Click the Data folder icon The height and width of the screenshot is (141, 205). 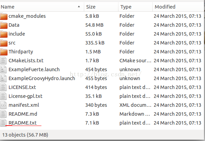[x=4, y=25]
